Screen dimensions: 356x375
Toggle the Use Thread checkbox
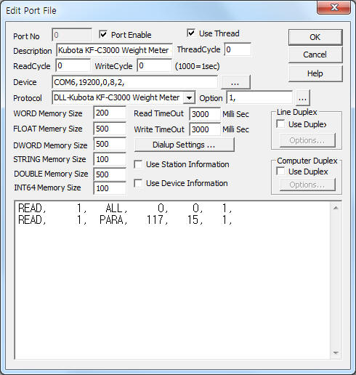(x=191, y=33)
